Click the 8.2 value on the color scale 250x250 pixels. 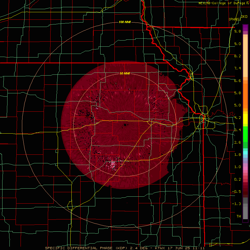237,56
